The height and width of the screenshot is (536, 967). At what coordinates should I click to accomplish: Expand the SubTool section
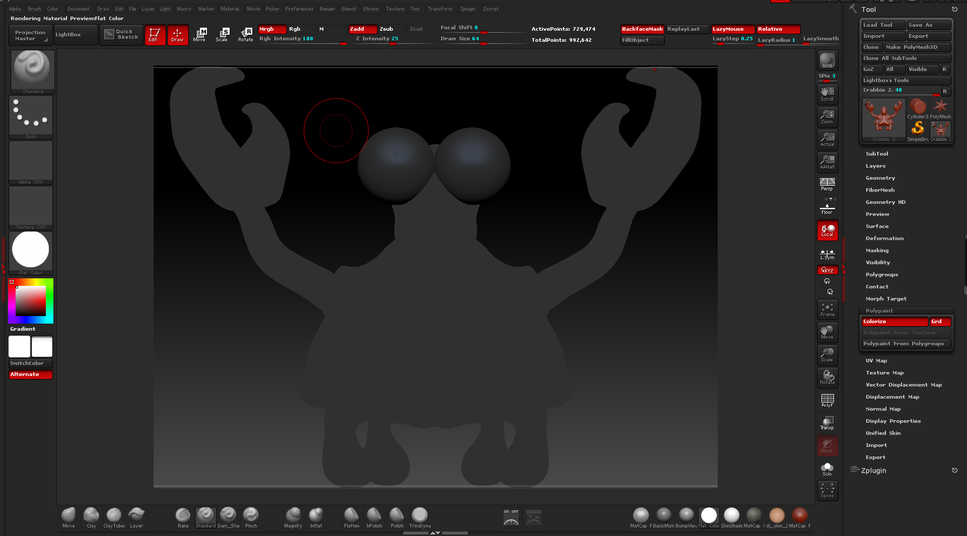pos(877,154)
